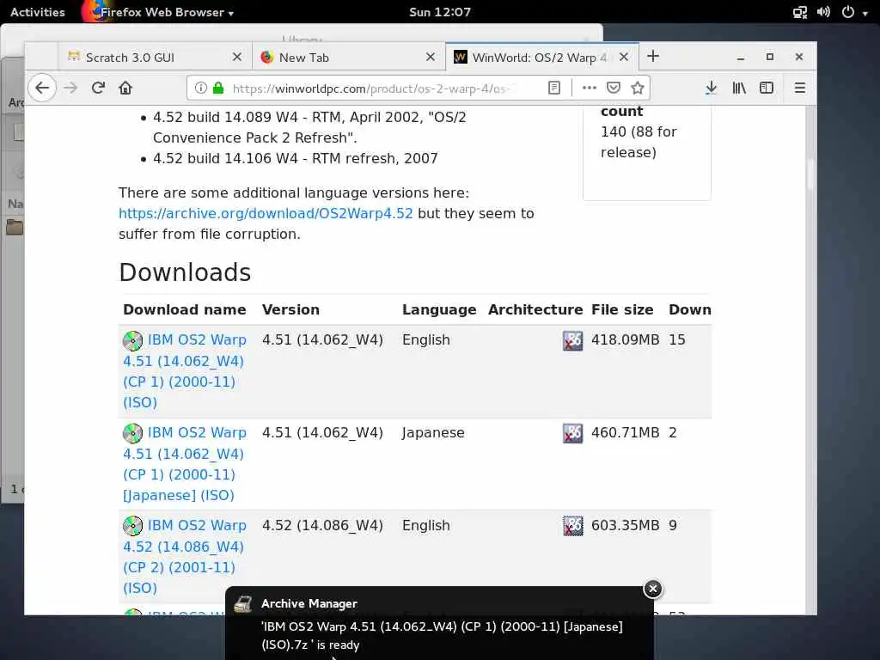Click x86 architecture icon in 603.35MB row
This screenshot has height=660, width=880.
coord(573,526)
